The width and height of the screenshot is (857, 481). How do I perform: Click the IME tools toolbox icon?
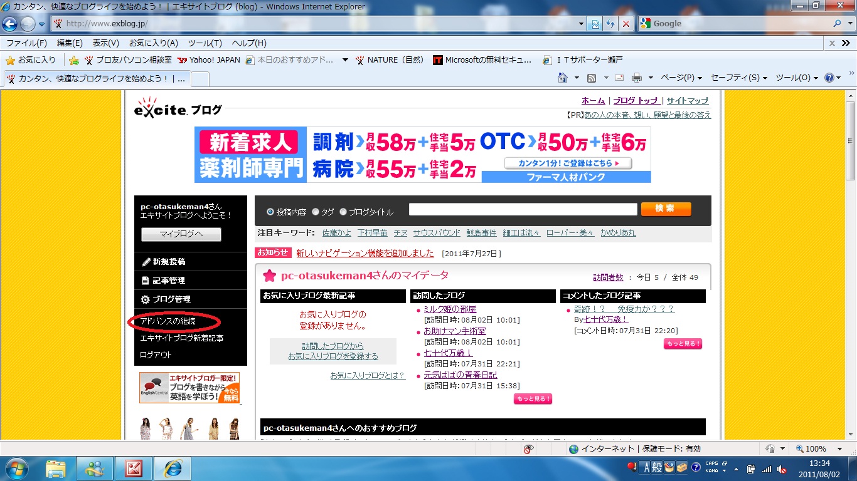pos(682,467)
